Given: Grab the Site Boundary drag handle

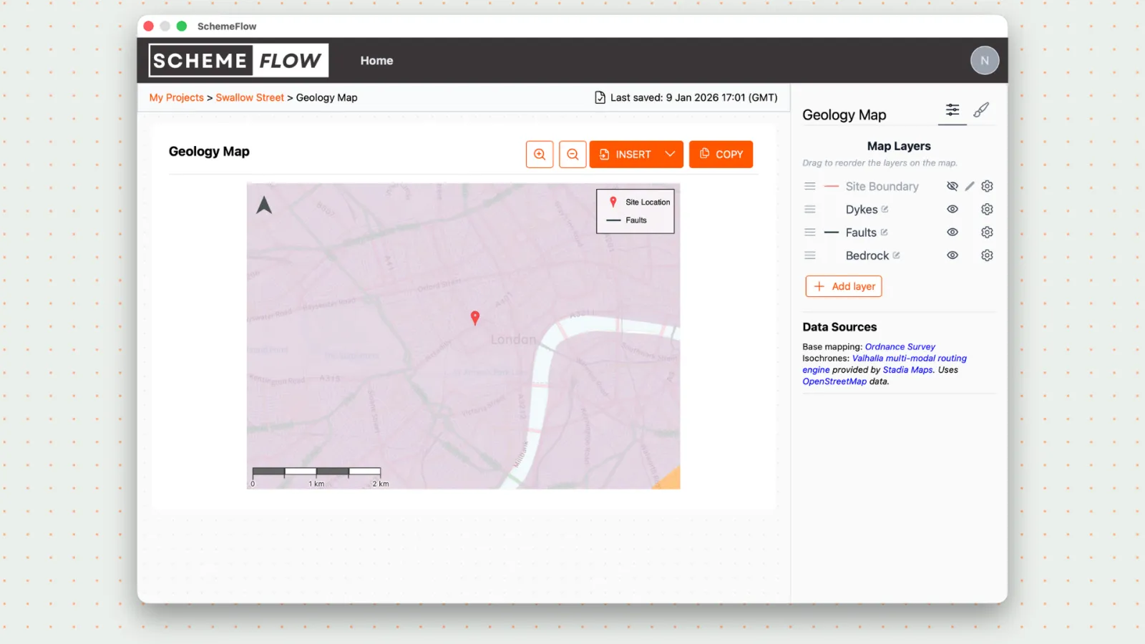Looking at the screenshot, I should 810,186.
